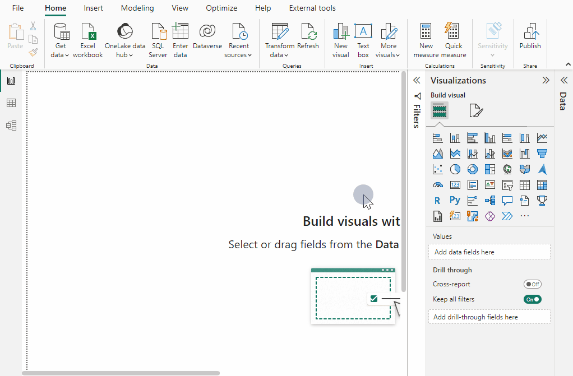Open the Modeling ribbon tab
The height and width of the screenshot is (376, 573).
[x=137, y=8]
